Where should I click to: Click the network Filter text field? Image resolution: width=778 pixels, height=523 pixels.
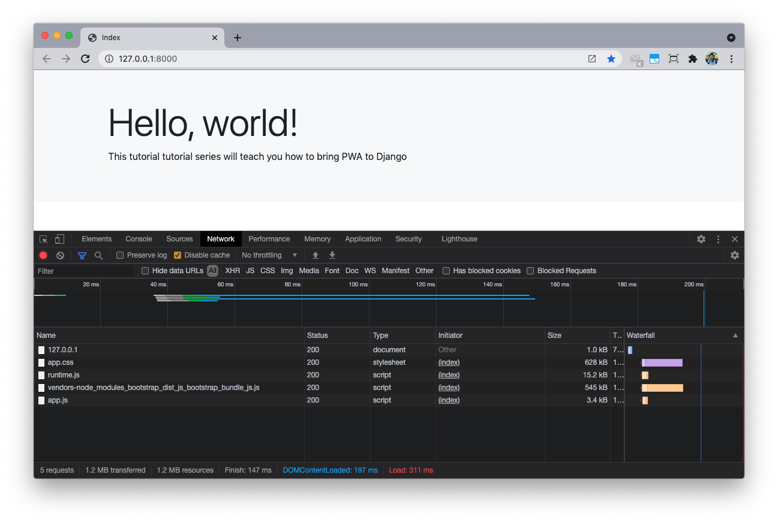pos(84,271)
